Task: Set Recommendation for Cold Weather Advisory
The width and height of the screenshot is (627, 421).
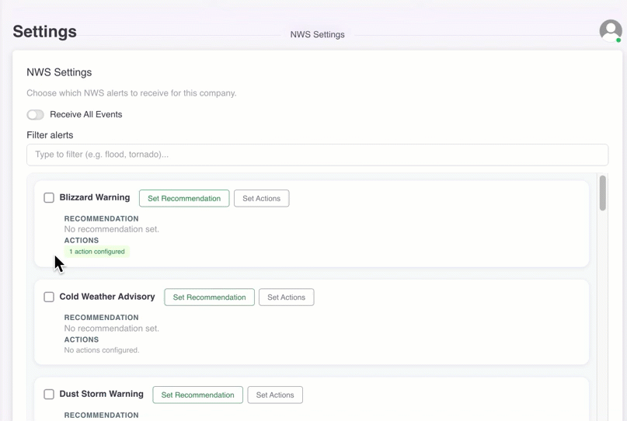Action: click(x=209, y=297)
